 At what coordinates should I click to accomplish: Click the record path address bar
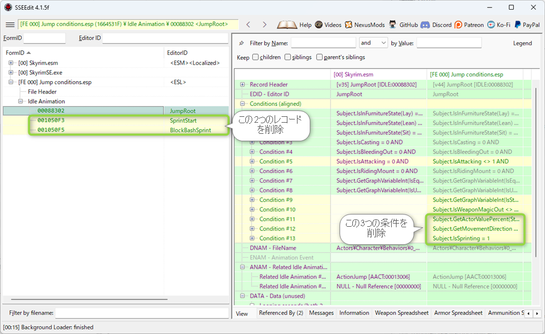click(x=128, y=24)
